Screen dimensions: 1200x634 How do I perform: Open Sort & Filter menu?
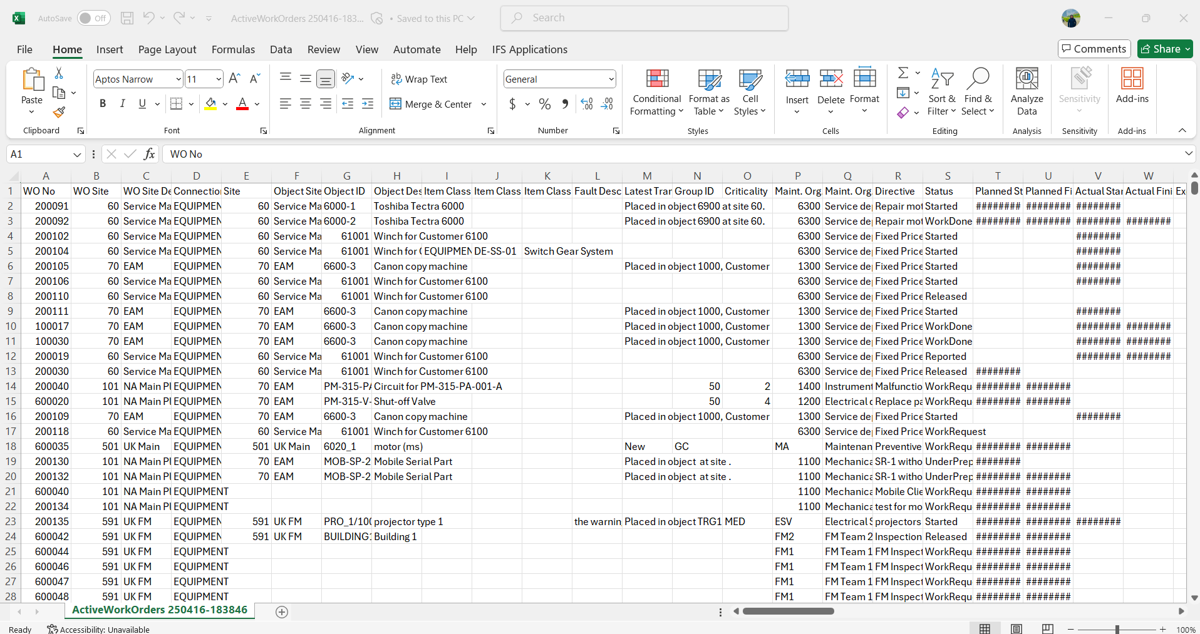click(x=942, y=92)
